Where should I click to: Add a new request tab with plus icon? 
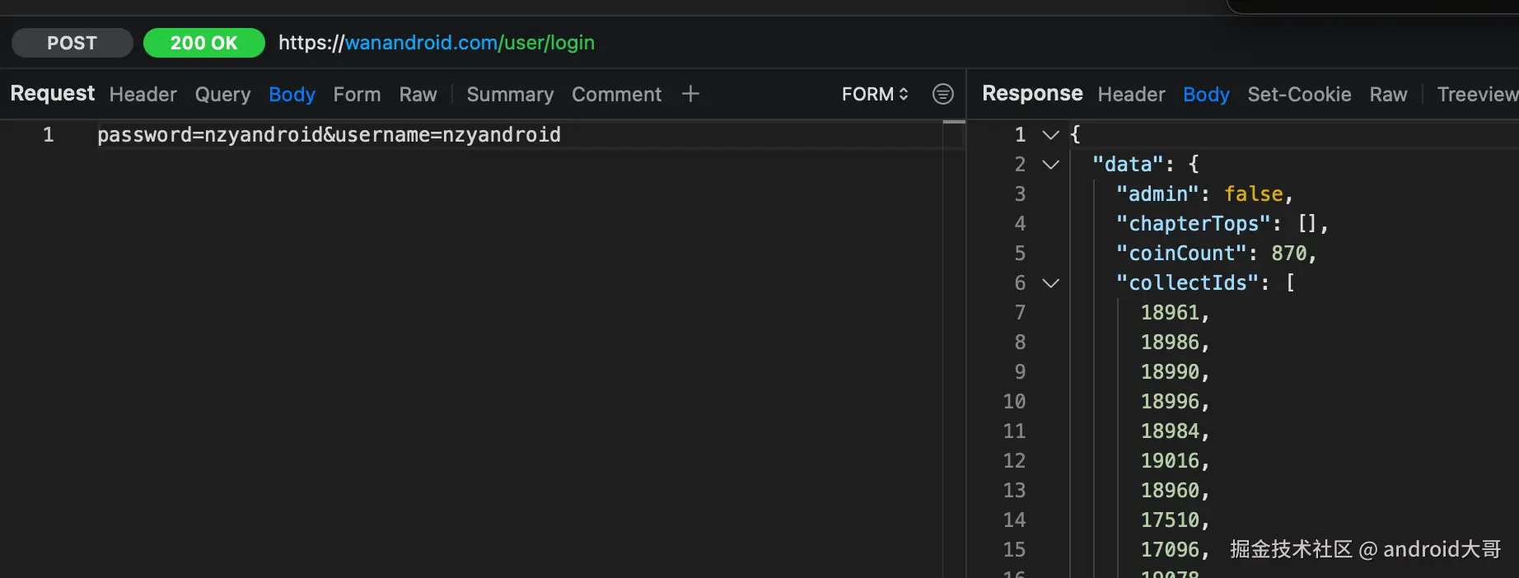(690, 94)
